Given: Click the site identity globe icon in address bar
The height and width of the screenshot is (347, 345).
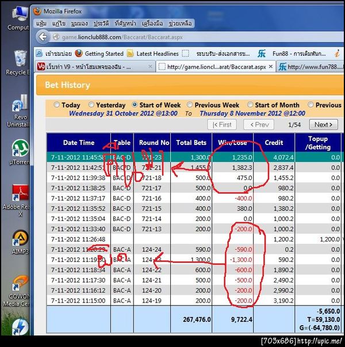Looking at the screenshot, I should (56, 37).
